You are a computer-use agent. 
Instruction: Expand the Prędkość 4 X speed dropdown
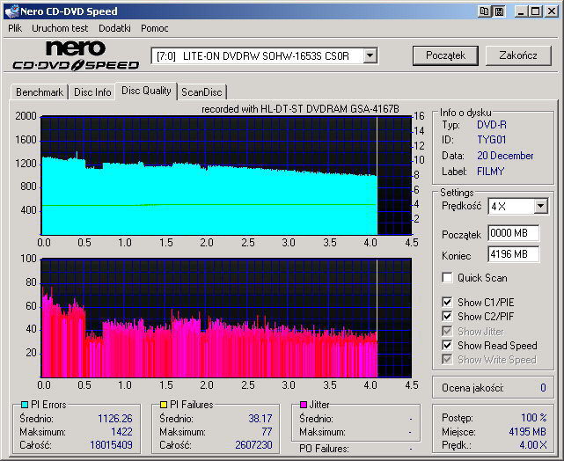[x=540, y=207]
